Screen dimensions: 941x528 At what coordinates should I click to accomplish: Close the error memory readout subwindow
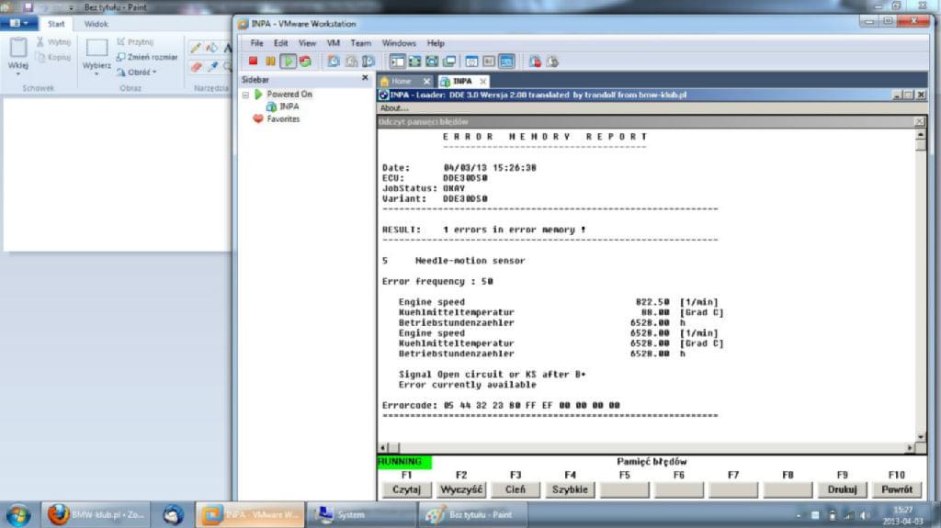(x=919, y=122)
